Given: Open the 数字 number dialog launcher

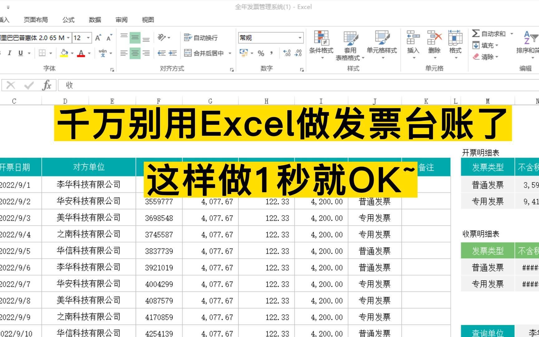Looking at the screenshot, I should pos(302,70).
